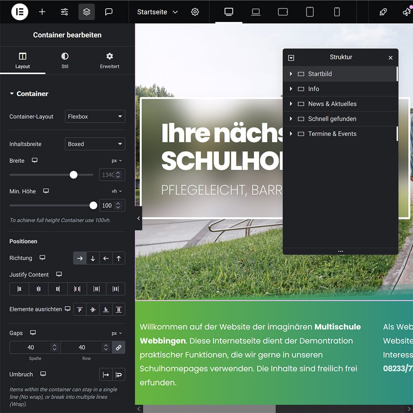
Task: Click the Spalte gap input field
Action: pos(31,347)
